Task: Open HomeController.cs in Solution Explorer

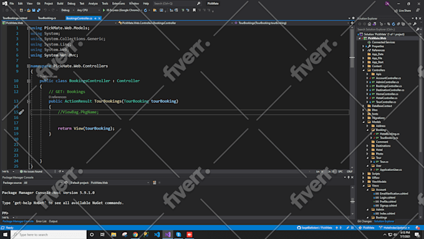Action: [387, 94]
